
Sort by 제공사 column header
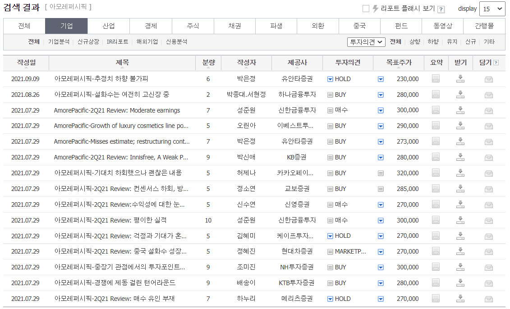pyautogui.click(x=297, y=62)
